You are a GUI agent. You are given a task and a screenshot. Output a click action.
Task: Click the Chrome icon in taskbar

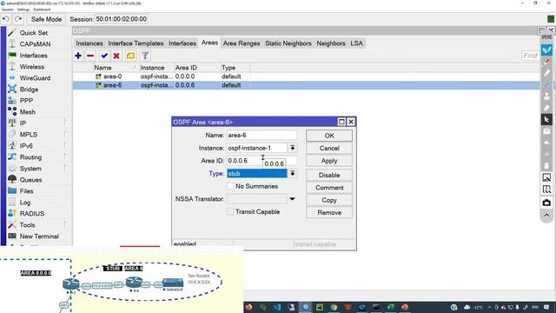[x=334, y=307]
